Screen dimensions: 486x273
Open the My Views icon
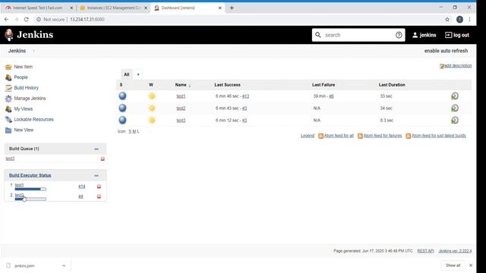pyautogui.click(x=8, y=109)
